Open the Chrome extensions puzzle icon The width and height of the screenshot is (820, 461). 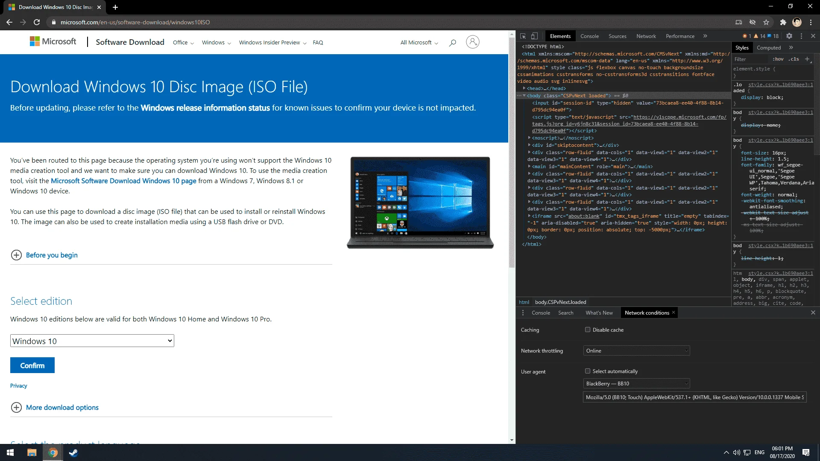[783, 22]
